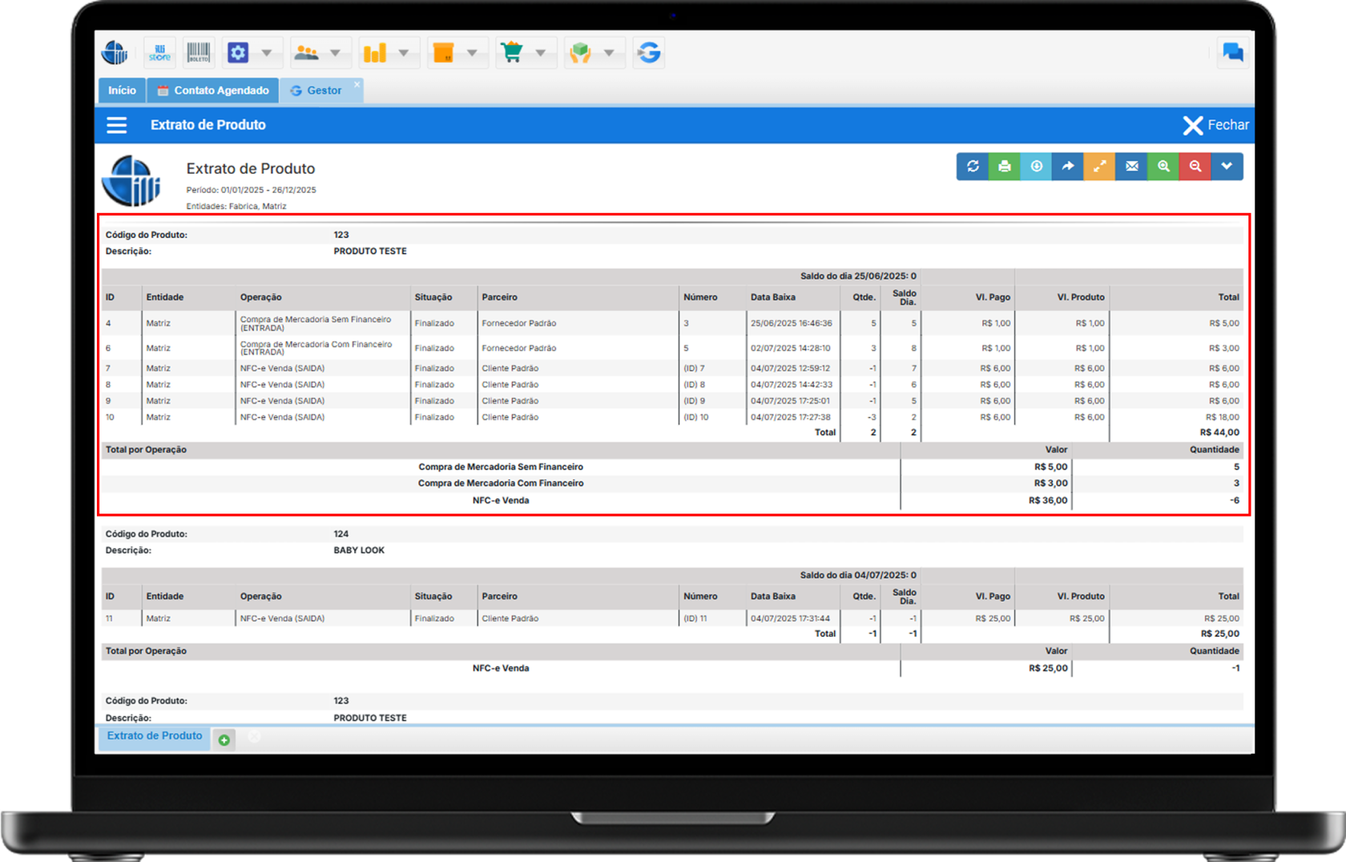Download the report with the download icon
Viewport: 1346px width, 862px height.
(1036, 167)
